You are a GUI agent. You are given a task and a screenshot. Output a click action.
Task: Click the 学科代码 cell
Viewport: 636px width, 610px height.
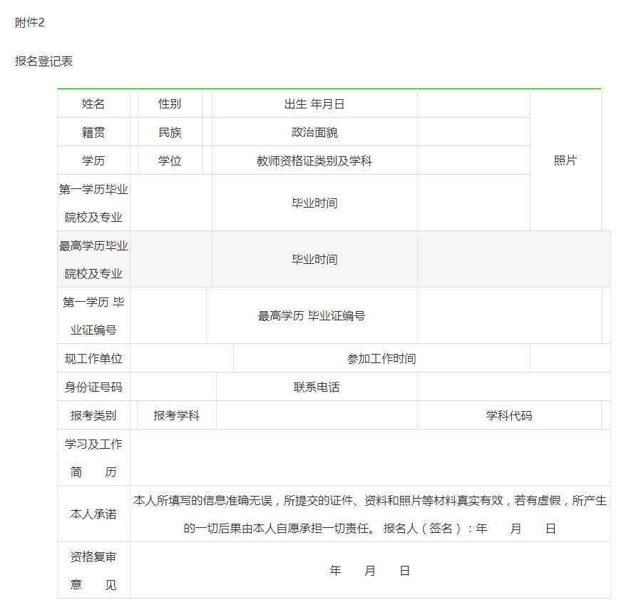click(510, 415)
